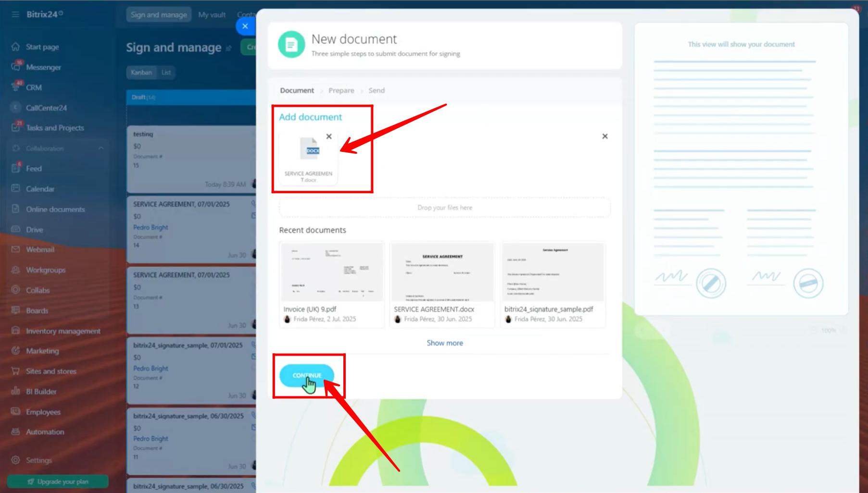Open Calendar in sidebar
Viewport: 868px width, 493px height.
click(40, 189)
